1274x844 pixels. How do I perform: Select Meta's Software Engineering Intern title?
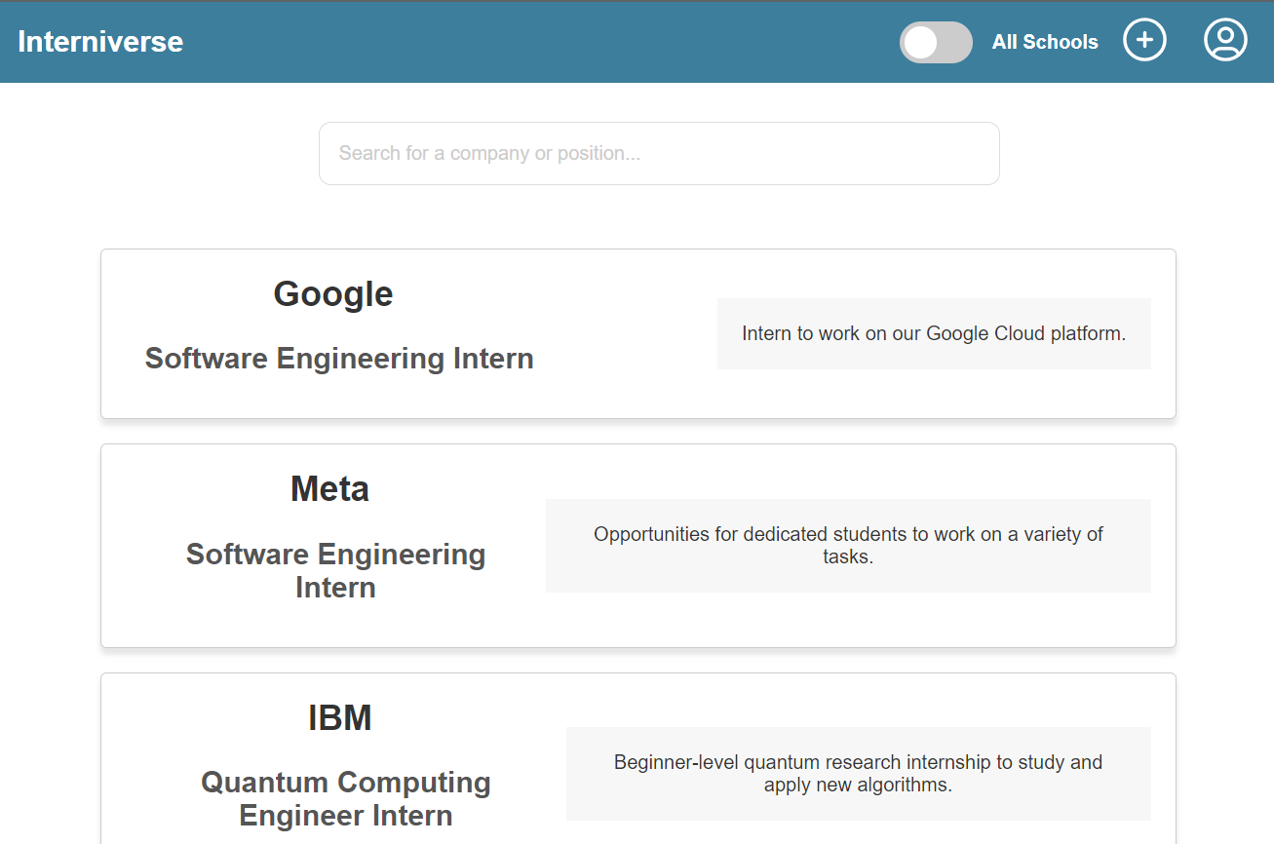pos(335,570)
